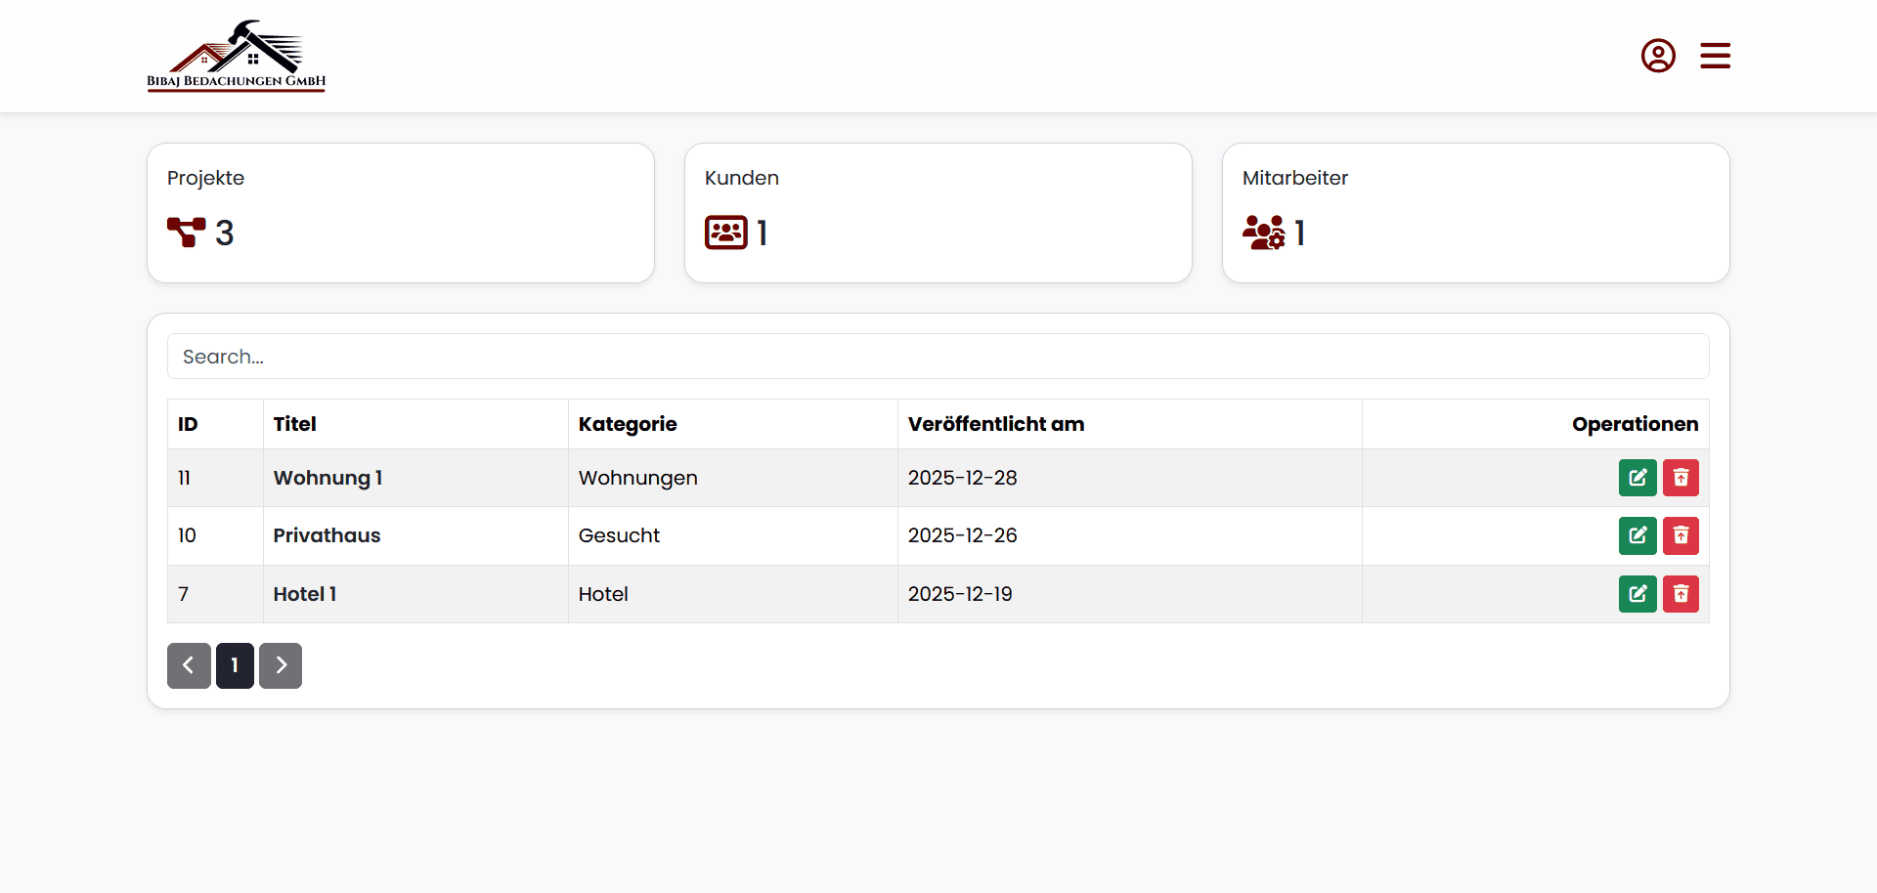Go to previous page arrow
Image resolution: width=1877 pixels, height=893 pixels.
click(x=189, y=665)
